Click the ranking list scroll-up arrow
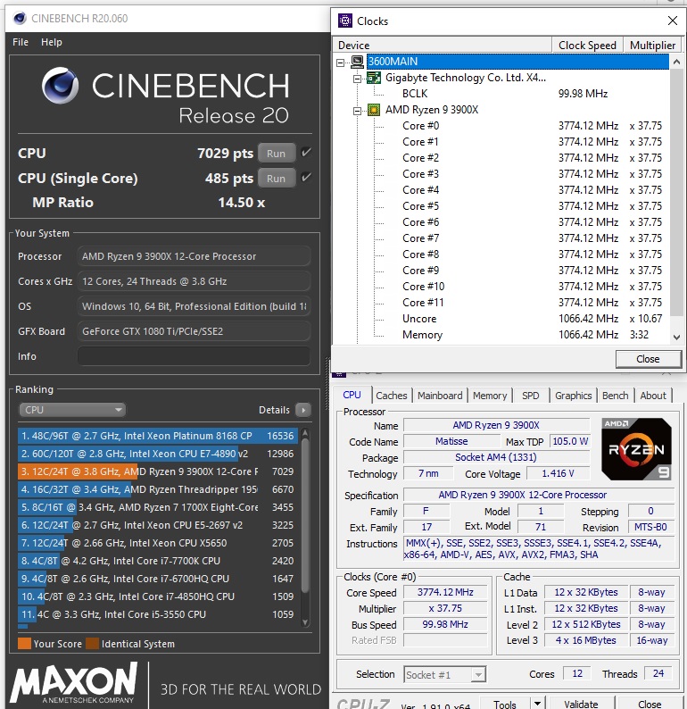Viewport: 687px width, 709px height. click(305, 433)
